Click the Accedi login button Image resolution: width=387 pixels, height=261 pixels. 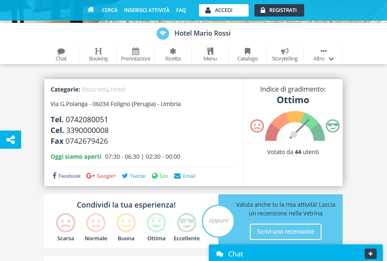224,10
